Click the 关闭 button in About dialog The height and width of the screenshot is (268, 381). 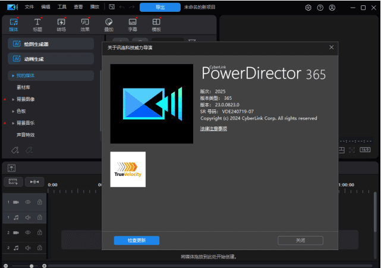(300, 240)
